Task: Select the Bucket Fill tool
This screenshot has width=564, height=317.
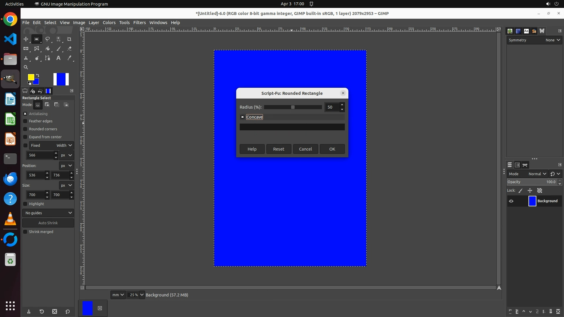Action: pyautogui.click(x=47, y=49)
